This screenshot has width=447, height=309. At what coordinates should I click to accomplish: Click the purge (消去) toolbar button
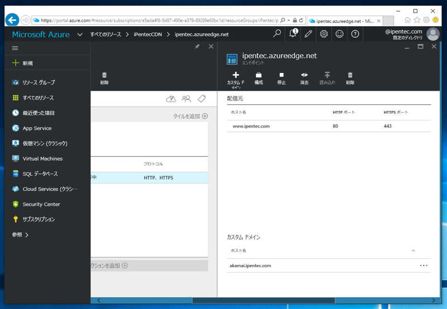click(x=304, y=79)
